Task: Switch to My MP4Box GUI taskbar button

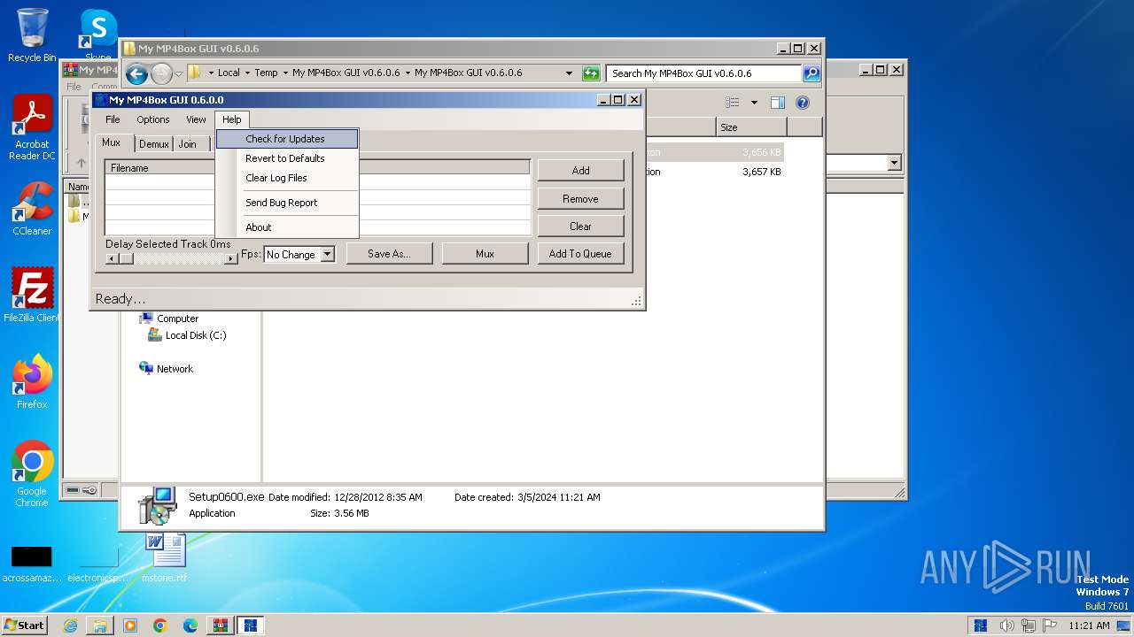Action: (x=250, y=625)
